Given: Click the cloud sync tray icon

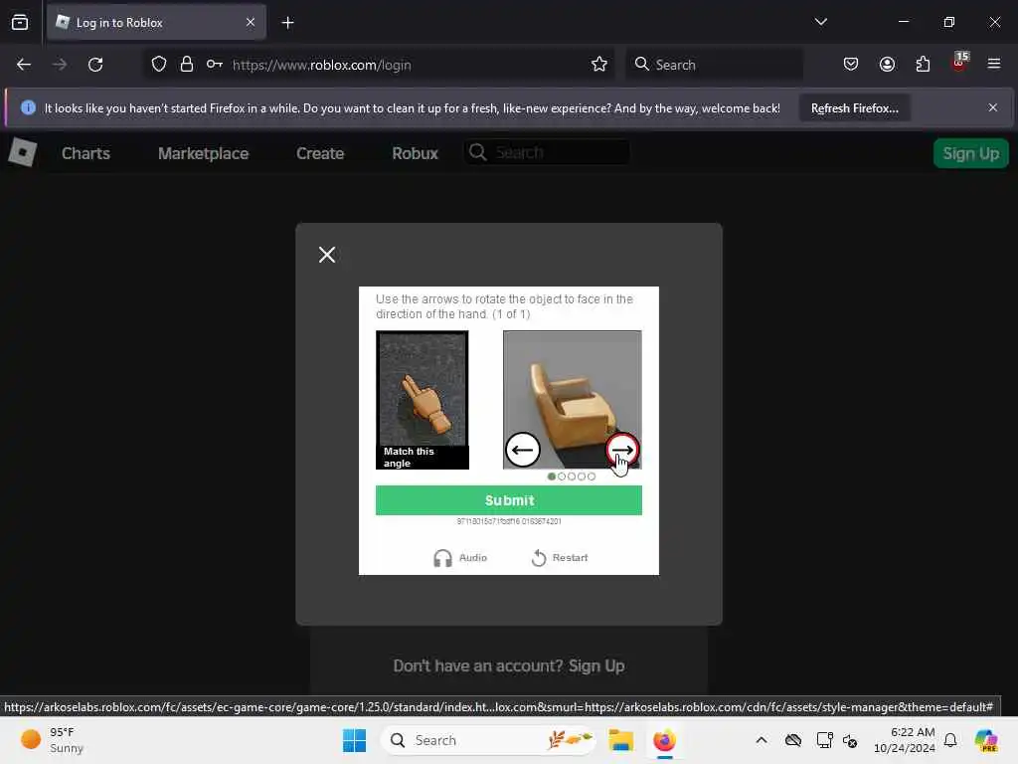Looking at the screenshot, I should (x=792, y=740).
